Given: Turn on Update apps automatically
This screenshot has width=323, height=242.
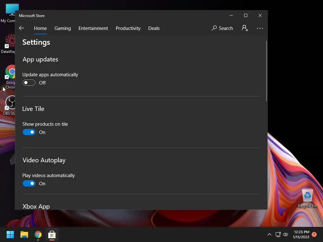Looking at the screenshot, I should click(29, 83).
